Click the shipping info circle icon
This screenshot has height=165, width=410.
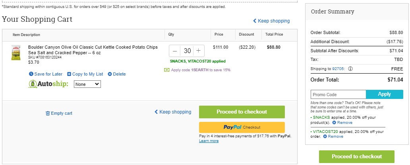click(350, 69)
